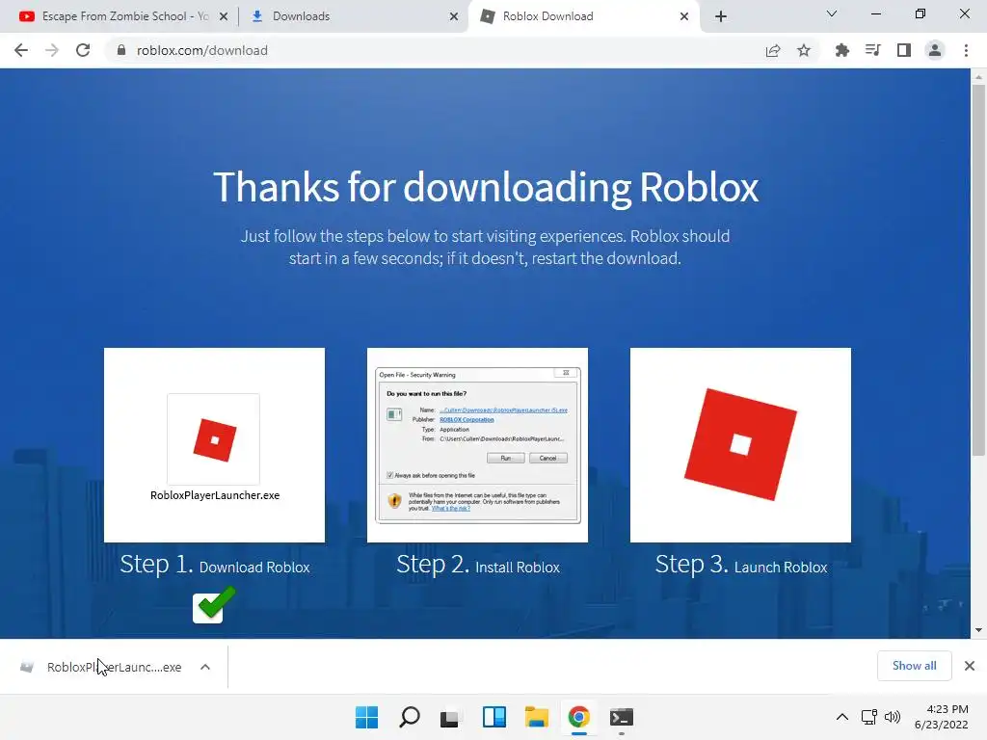Open the clock and date panel

pyautogui.click(x=942, y=717)
